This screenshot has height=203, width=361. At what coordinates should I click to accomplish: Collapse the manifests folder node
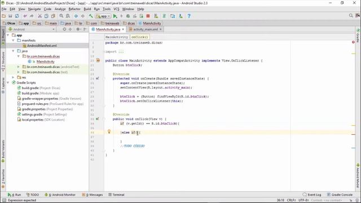14,41
